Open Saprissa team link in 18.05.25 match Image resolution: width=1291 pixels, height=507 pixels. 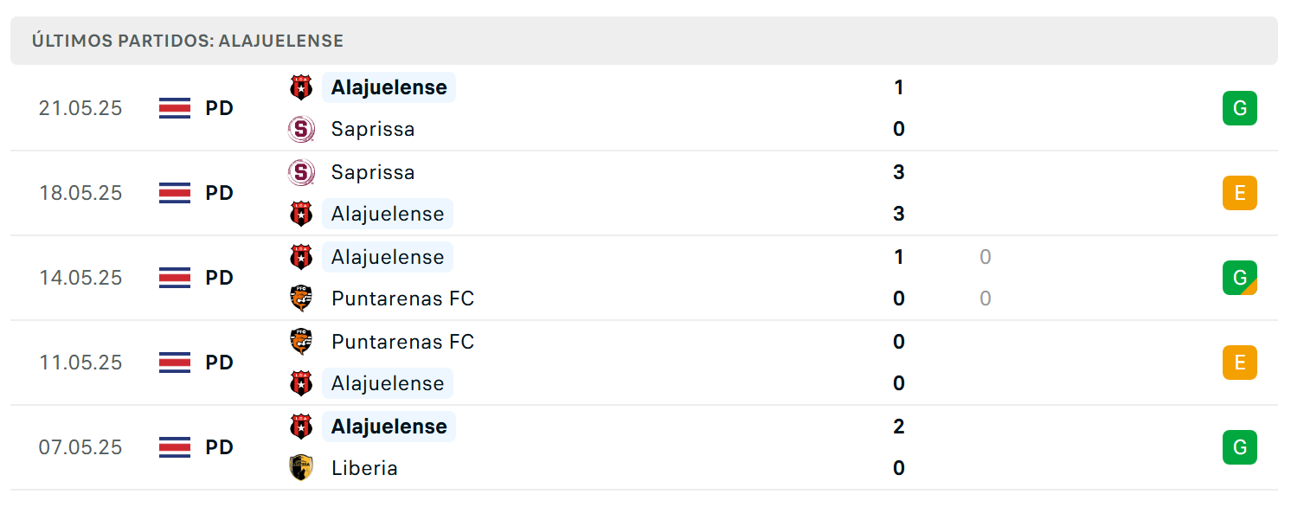[373, 172]
